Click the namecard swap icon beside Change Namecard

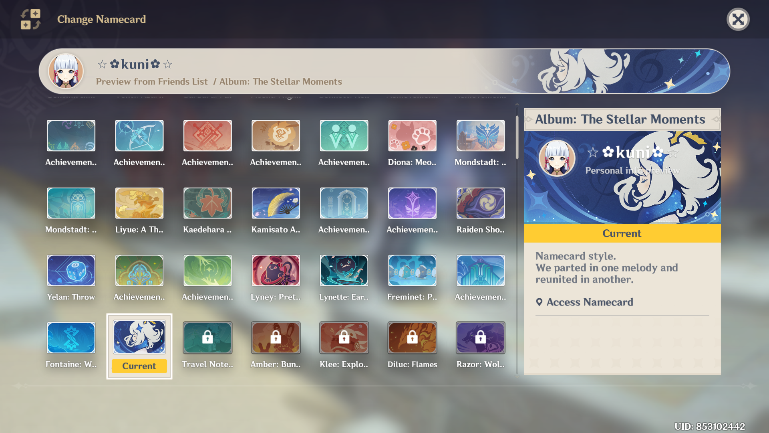[x=30, y=19]
